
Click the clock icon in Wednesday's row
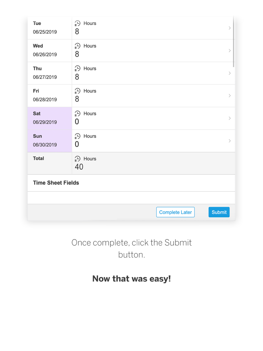click(77, 46)
